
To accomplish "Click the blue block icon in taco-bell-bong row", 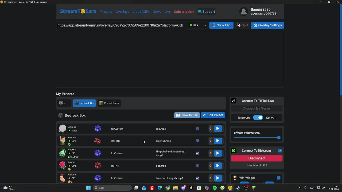I will (98, 178).
